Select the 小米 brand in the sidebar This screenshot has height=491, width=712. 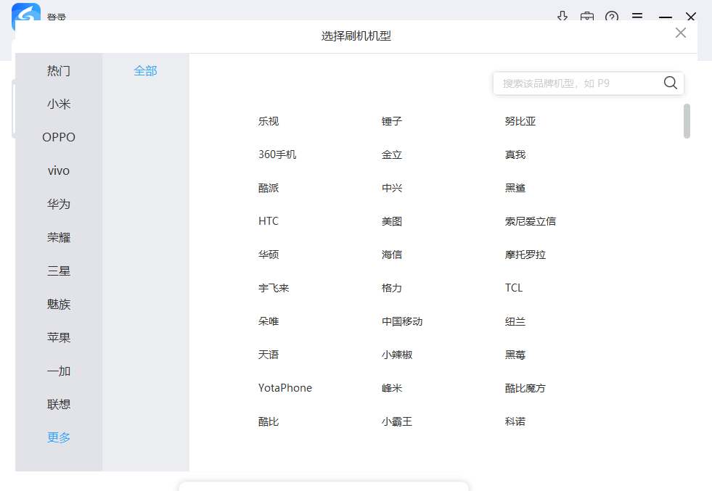[58, 103]
